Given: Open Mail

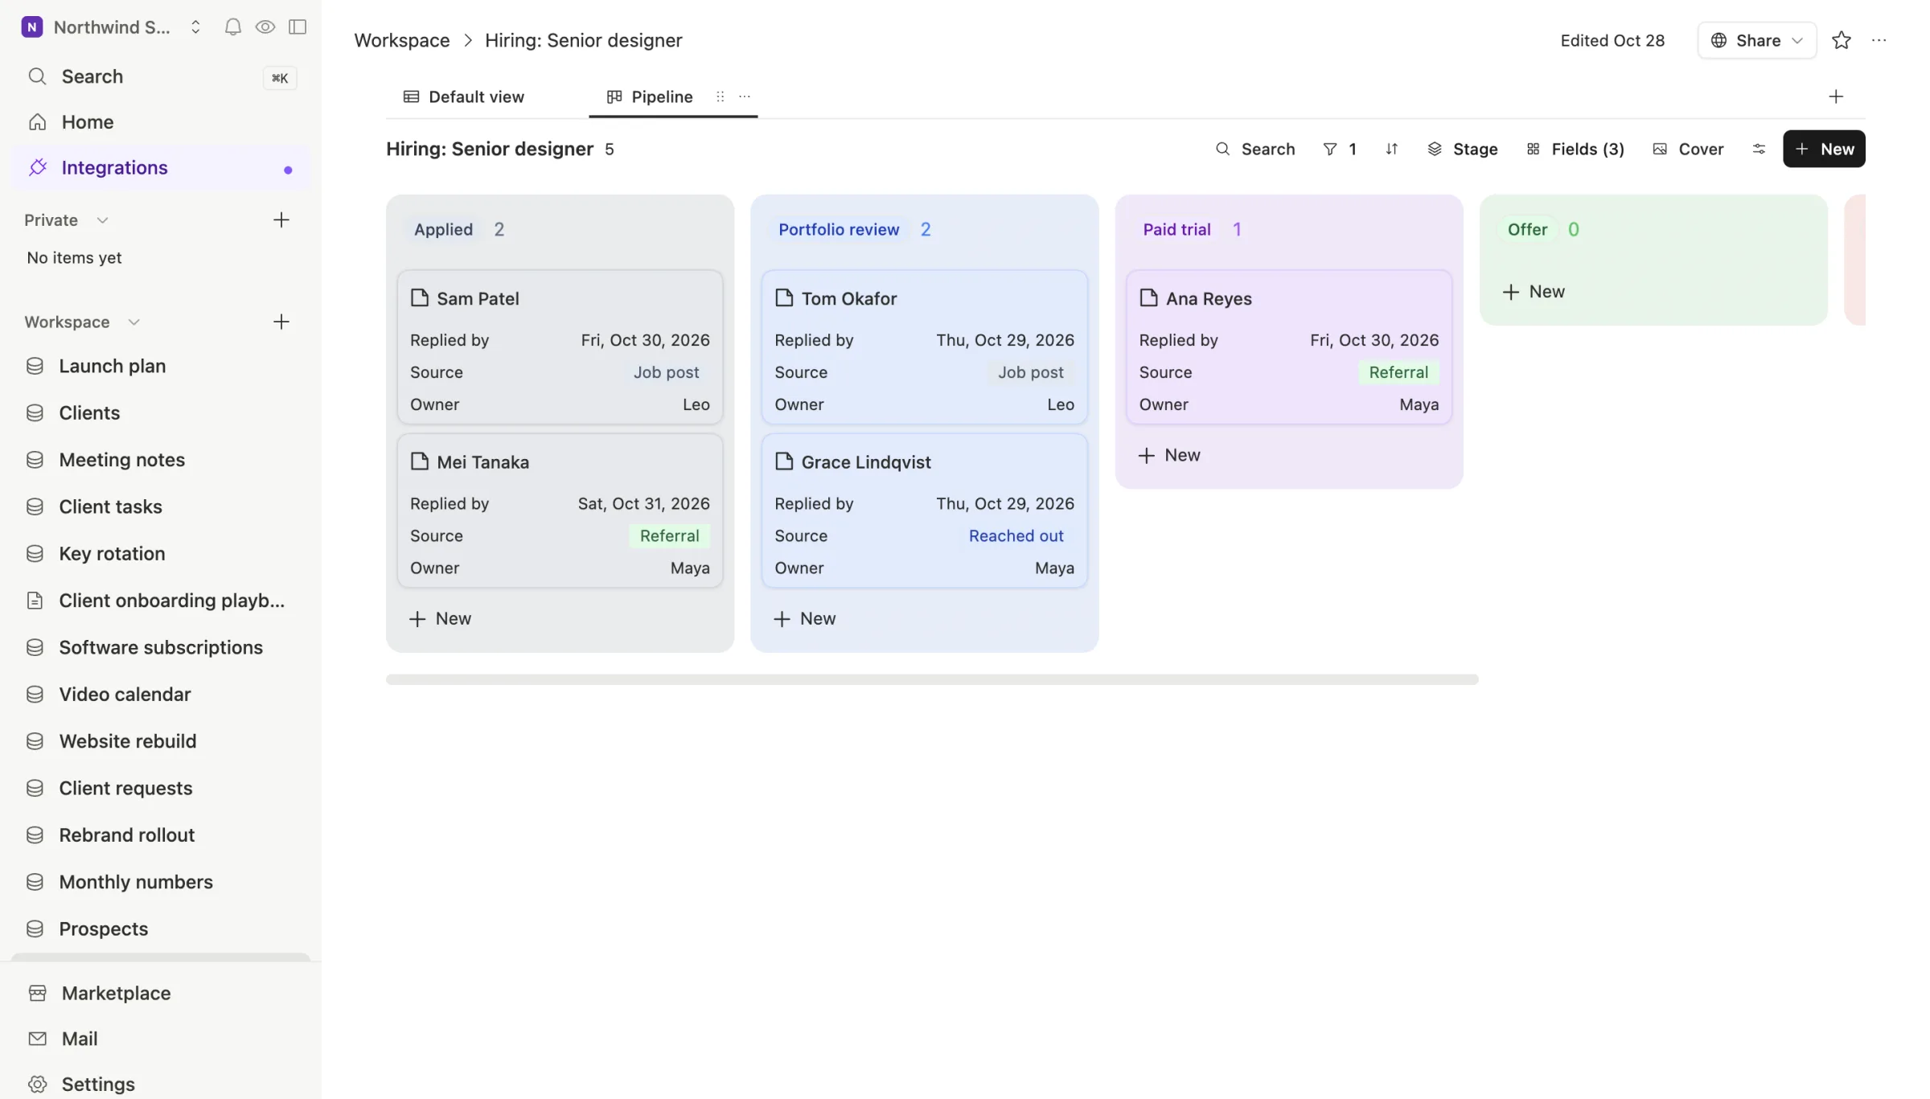Looking at the screenshot, I should click(x=161, y=1039).
